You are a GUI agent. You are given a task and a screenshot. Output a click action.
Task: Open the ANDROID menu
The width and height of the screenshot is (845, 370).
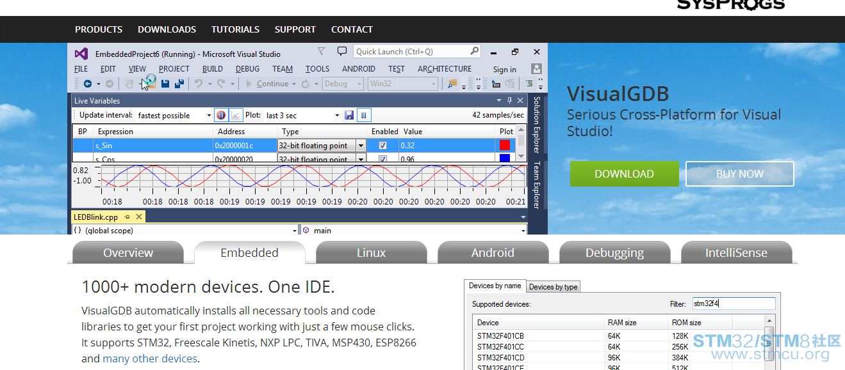[359, 69]
